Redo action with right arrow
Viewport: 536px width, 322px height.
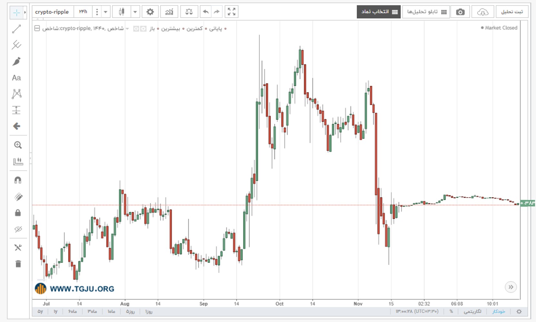coord(216,12)
